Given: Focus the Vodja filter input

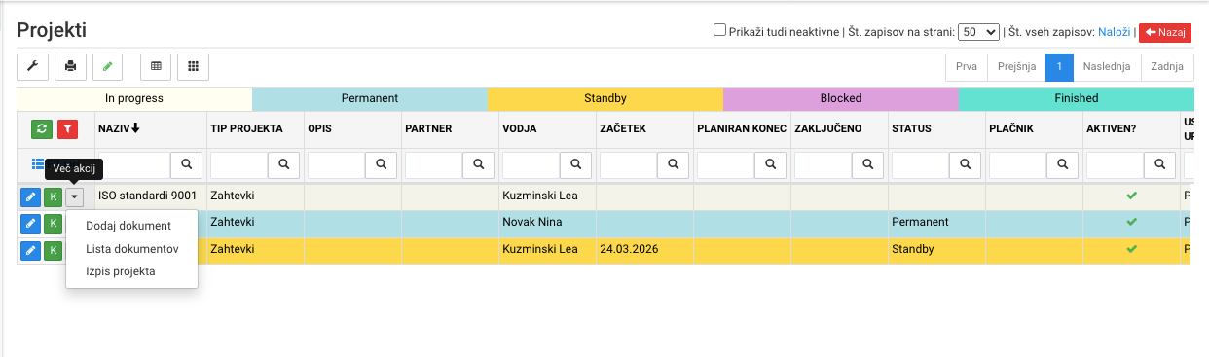Looking at the screenshot, I should (x=531, y=164).
